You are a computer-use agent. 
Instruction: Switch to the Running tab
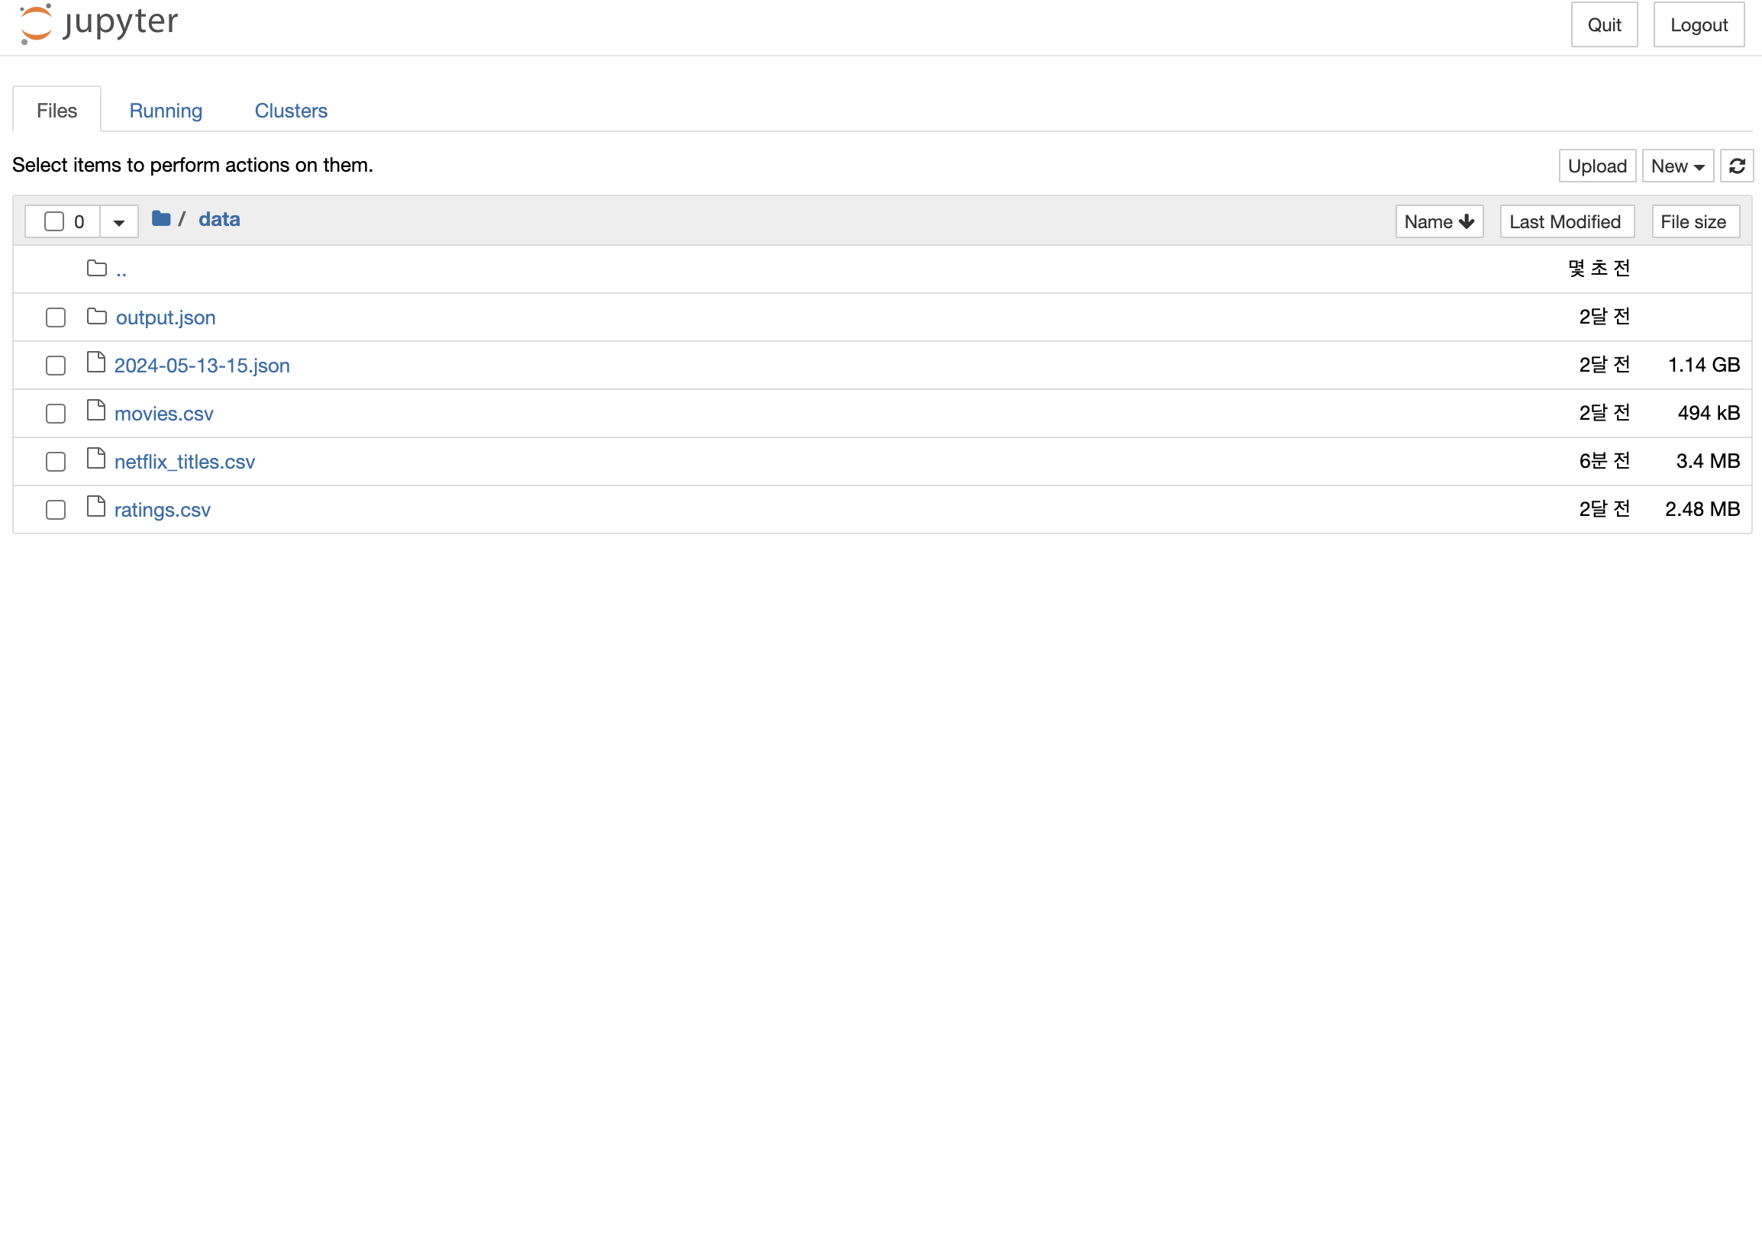166,111
